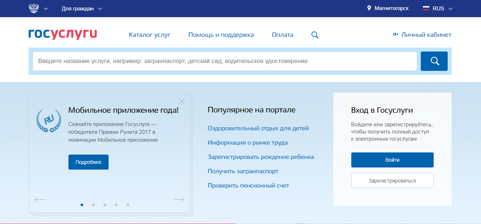Close the mobile app banner
This screenshot has width=481, height=224.
[182, 101]
